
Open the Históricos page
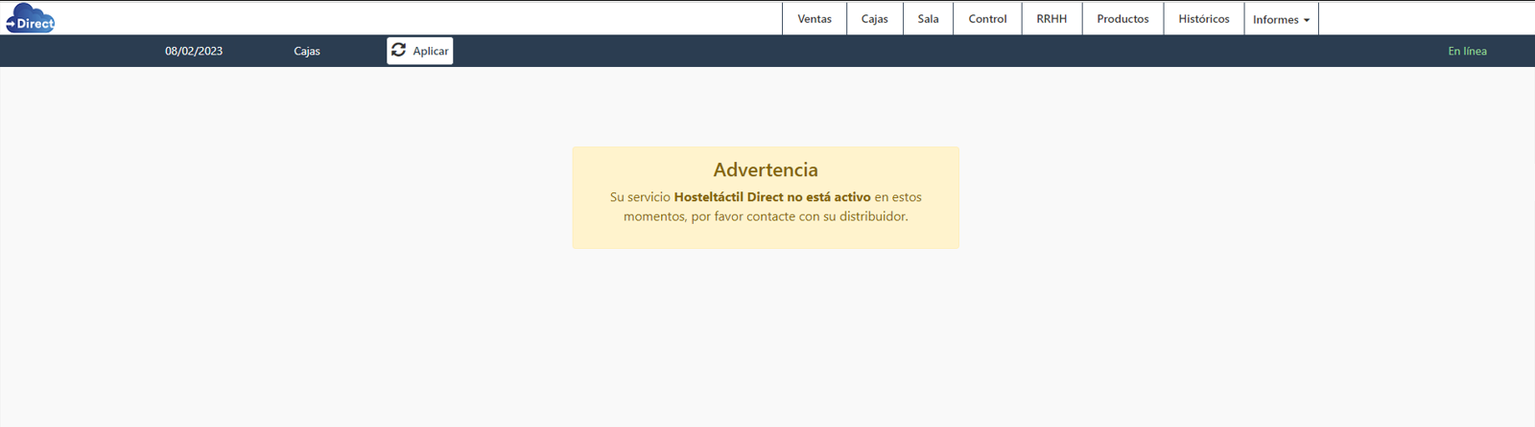pyautogui.click(x=1203, y=19)
